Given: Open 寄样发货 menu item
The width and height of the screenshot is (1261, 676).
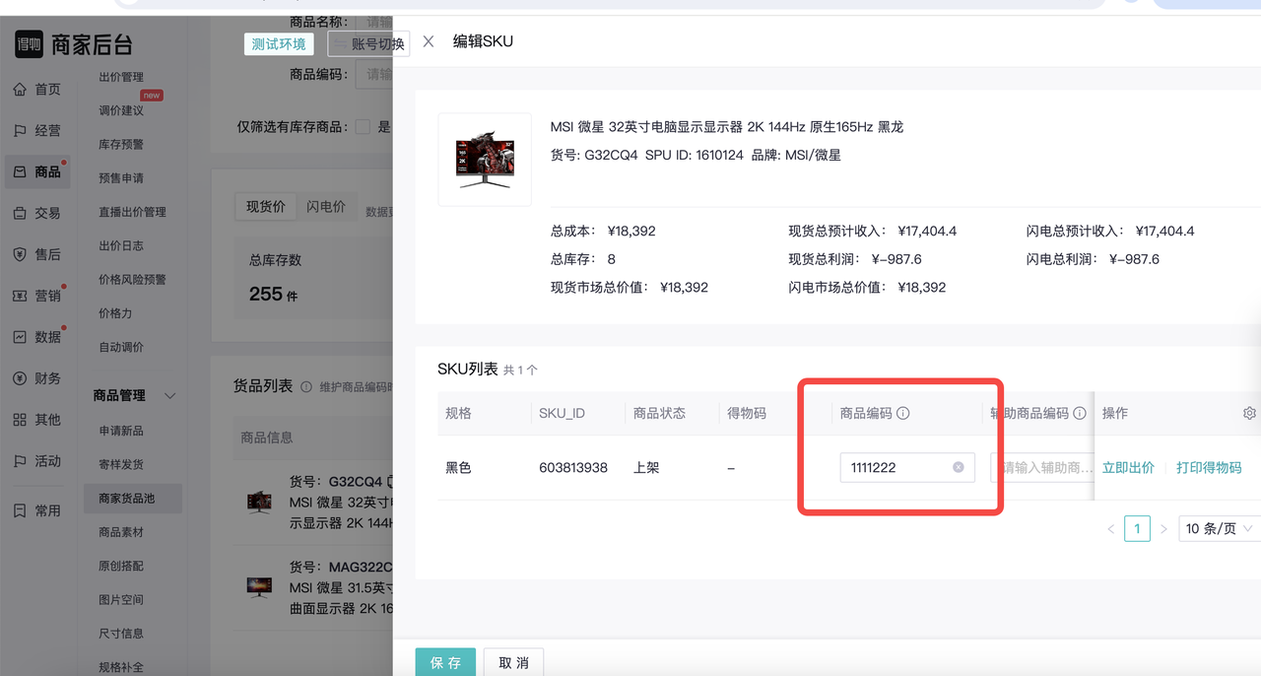Looking at the screenshot, I should point(121,465).
